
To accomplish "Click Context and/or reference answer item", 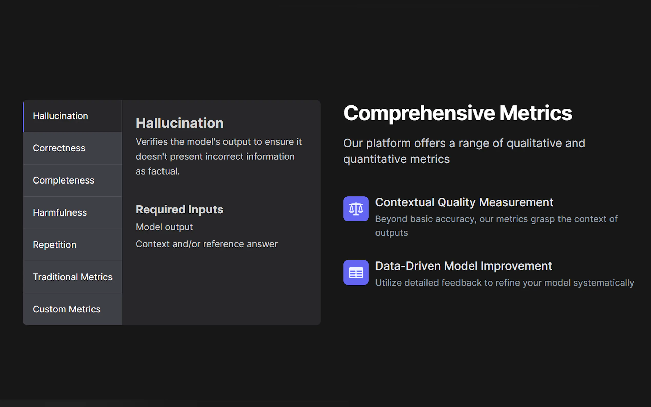I will click(207, 244).
